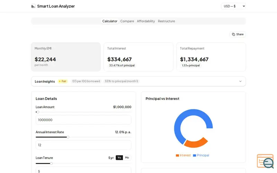Screen dimensions: 277x173
Task: Click the '5 yr' tenure value
Action: pyautogui.click(x=111, y=158)
